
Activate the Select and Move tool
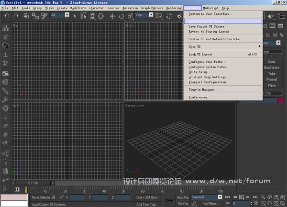pos(112,16)
